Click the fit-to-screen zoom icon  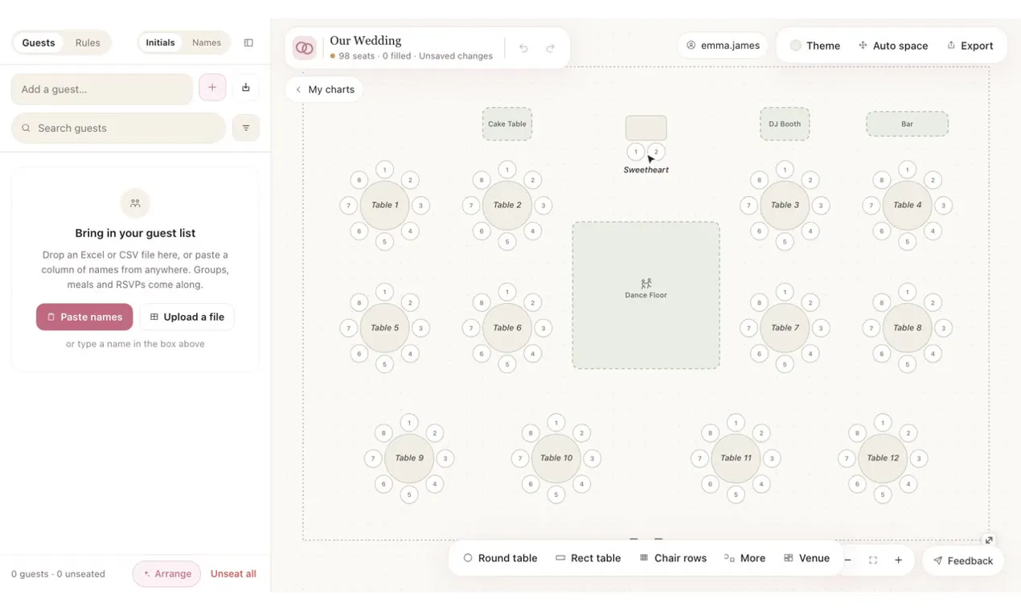point(873,560)
